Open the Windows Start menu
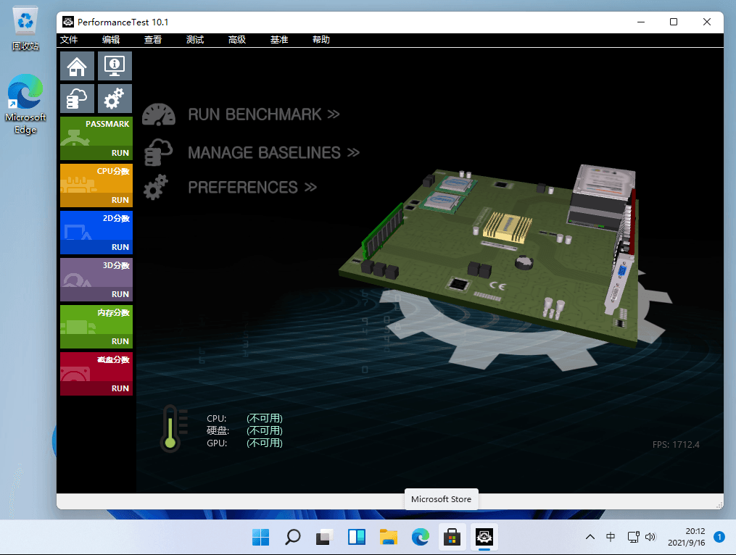The height and width of the screenshot is (555, 736). pos(260,537)
